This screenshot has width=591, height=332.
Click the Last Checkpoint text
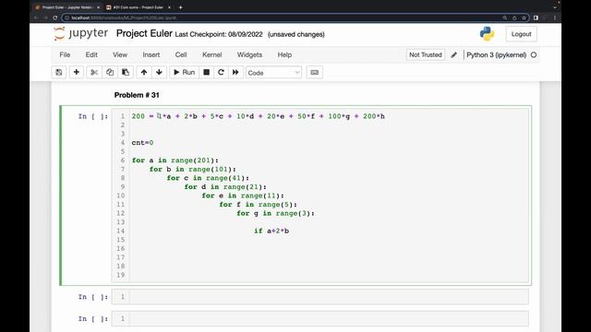pos(219,34)
